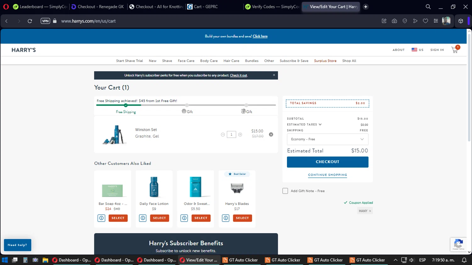Decrease Winston Set quantity with minus

click(223, 135)
